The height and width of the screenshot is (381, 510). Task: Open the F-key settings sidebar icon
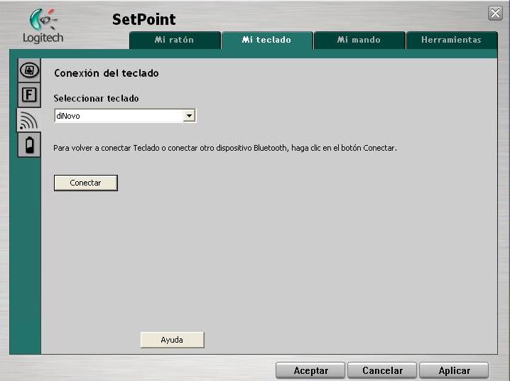(x=28, y=95)
